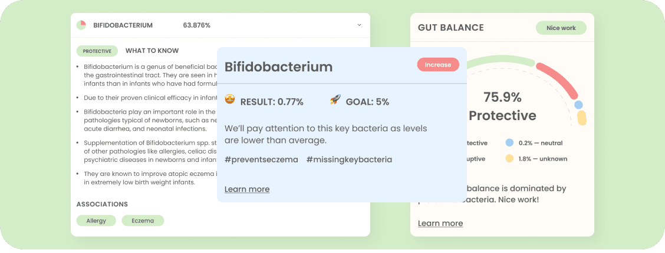Click the Nice work badge

tap(561, 28)
